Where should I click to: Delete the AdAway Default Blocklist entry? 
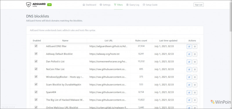point(195,54)
